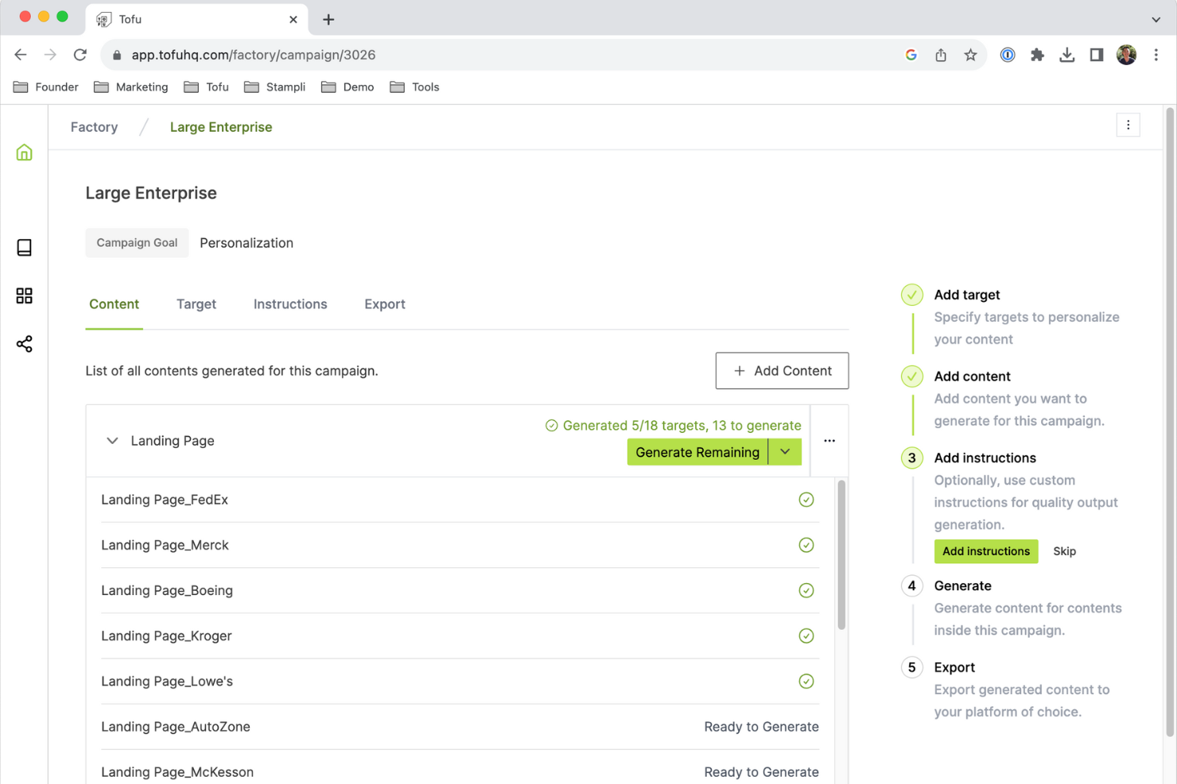
Task: Open Landing Page_FedEx row
Action: pos(460,500)
